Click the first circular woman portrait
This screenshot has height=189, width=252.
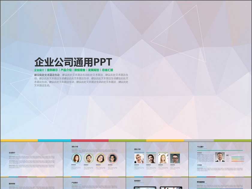76,158
